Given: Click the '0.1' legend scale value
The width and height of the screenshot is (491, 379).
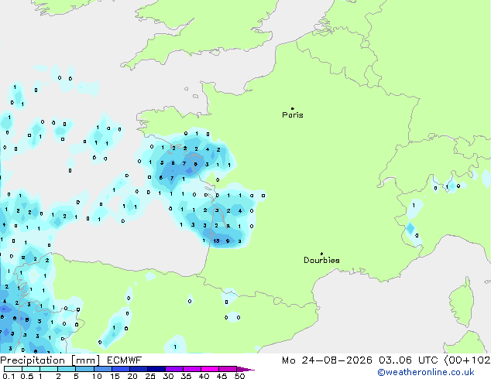Looking at the screenshot, I should 9,376.
